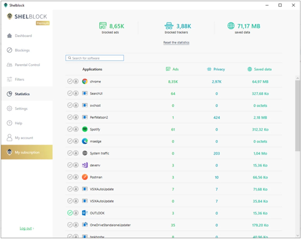This screenshot has width=301, height=239.
Task: Open the Dashboard home icon
Action: pyautogui.click(x=10, y=36)
